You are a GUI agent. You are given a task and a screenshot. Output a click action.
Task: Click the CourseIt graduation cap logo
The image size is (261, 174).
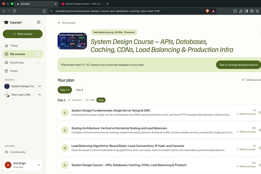coord(6,22)
